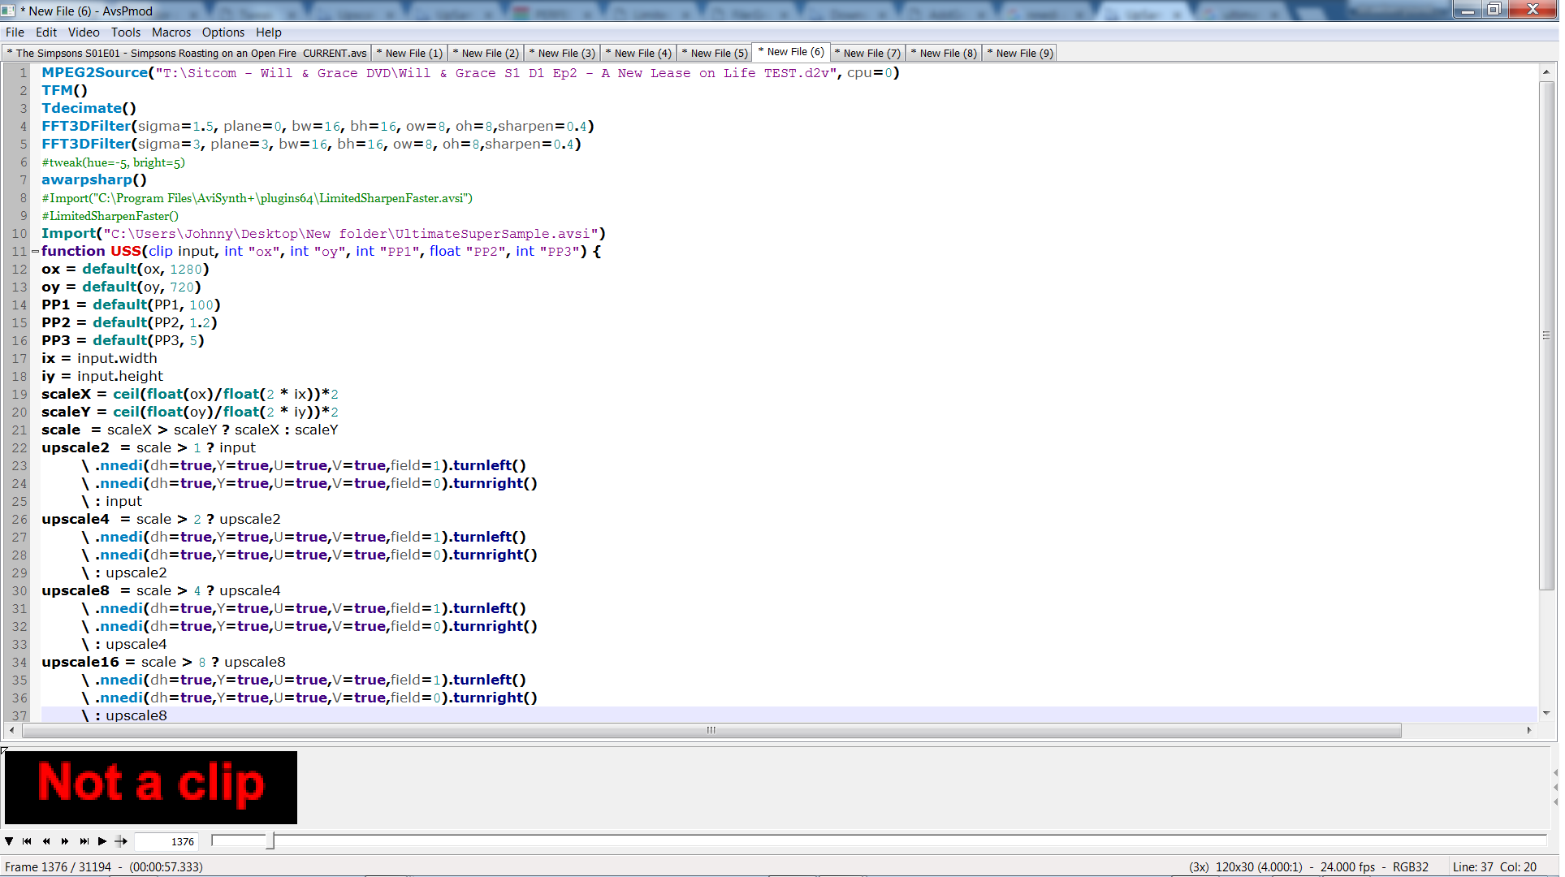The image size is (1565, 877).
Task: Click the Not a clip preview
Action: pyautogui.click(x=151, y=787)
